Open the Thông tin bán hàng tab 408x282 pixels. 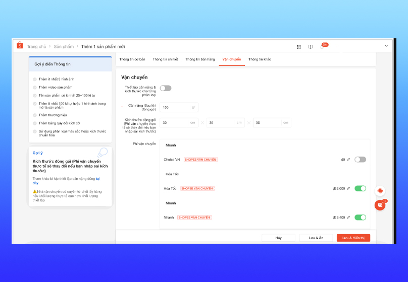point(200,59)
